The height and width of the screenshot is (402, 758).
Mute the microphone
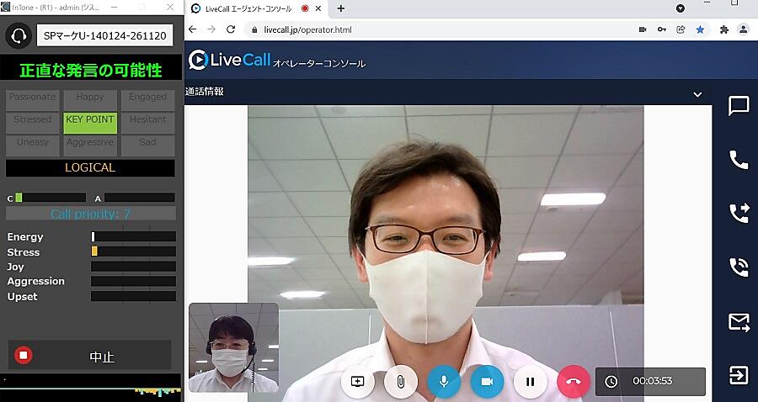tap(444, 381)
